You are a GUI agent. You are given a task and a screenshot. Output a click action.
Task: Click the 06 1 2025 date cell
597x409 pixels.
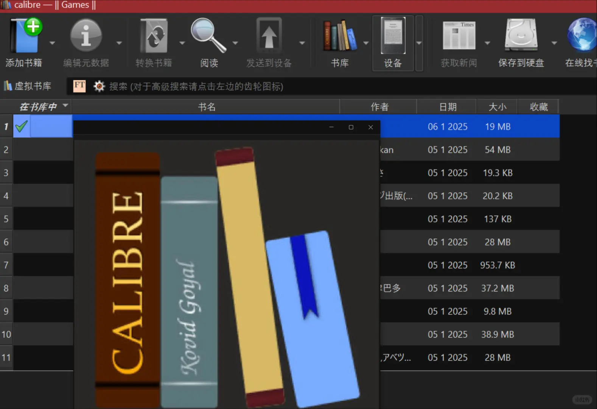coord(448,126)
